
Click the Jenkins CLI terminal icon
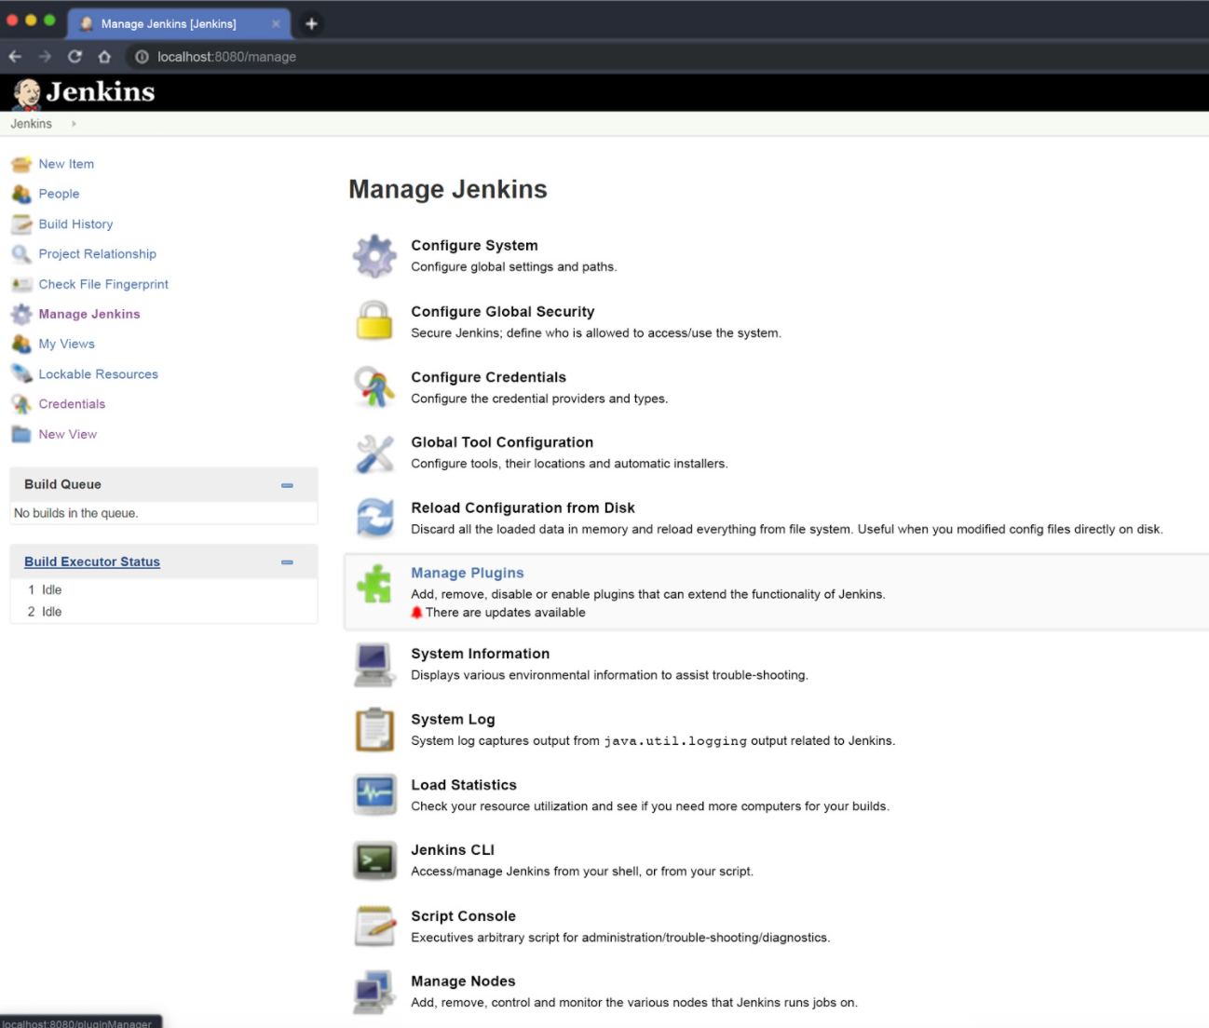click(374, 860)
